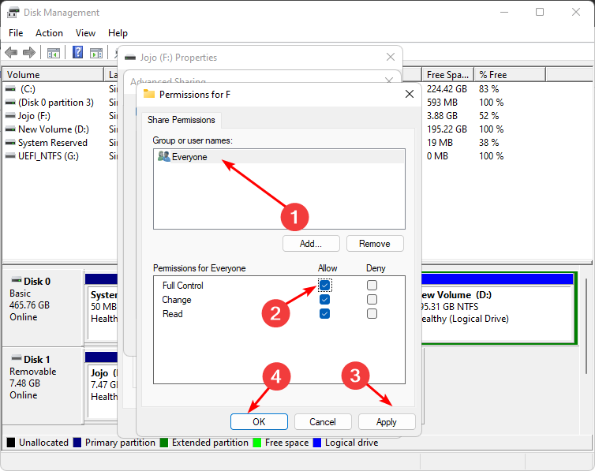Check Deny for Read permission
595x471 pixels.
click(x=372, y=314)
